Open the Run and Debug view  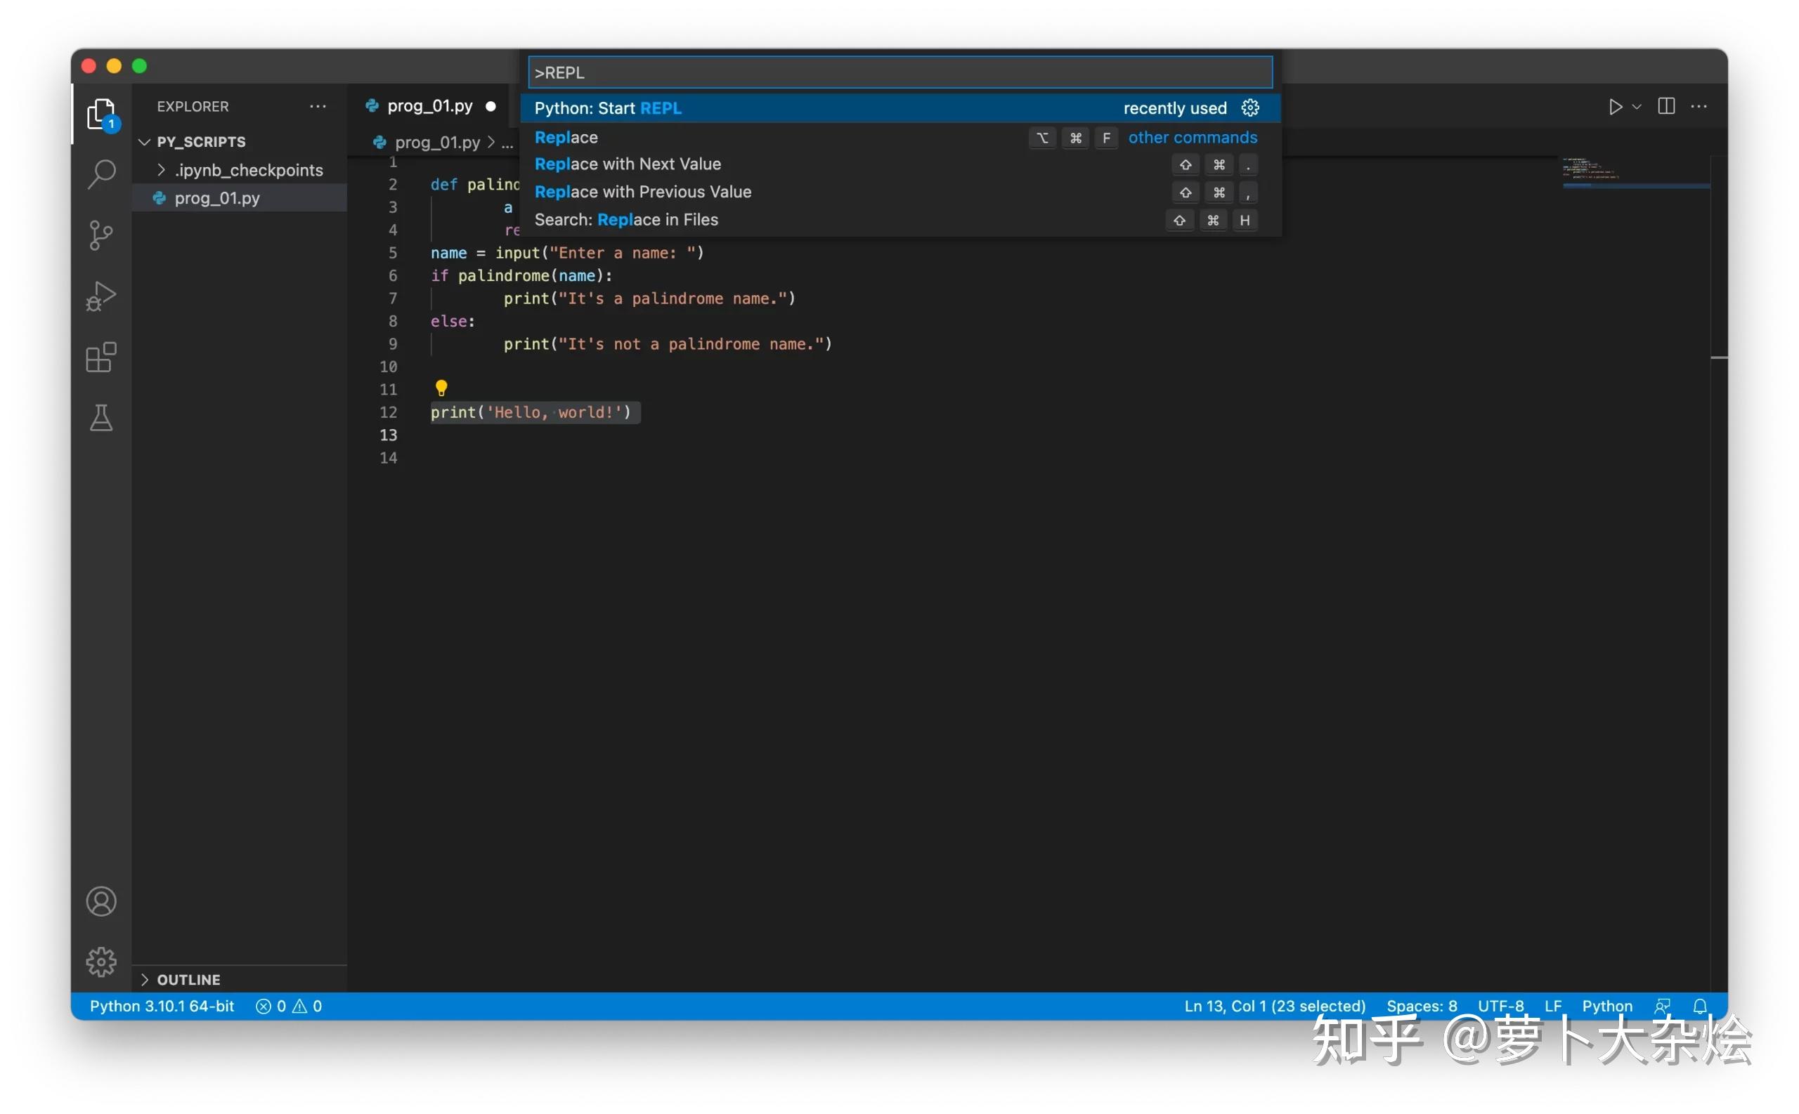tap(101, 296)
